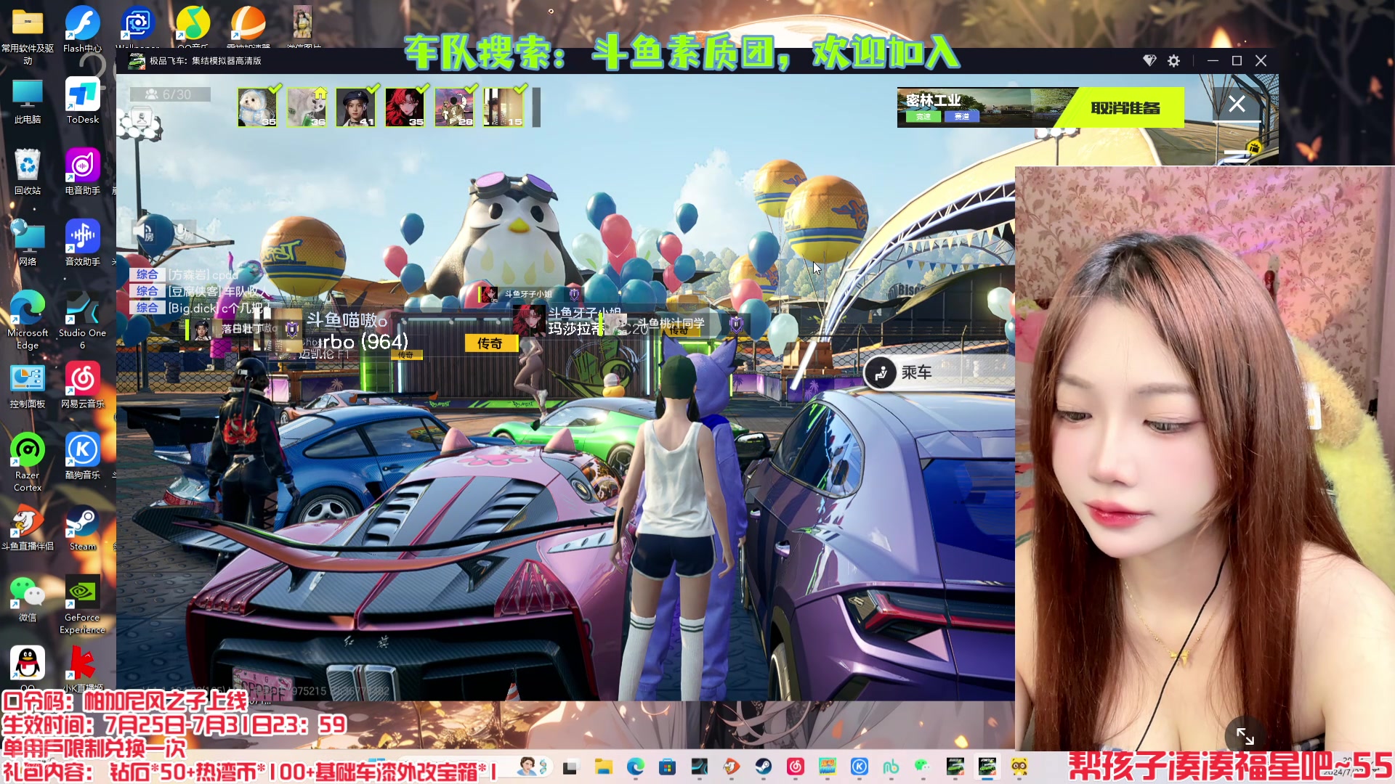
Task: Switch to NetEase Cloud Music in taskbar
Action: click(x=796, y=767)
